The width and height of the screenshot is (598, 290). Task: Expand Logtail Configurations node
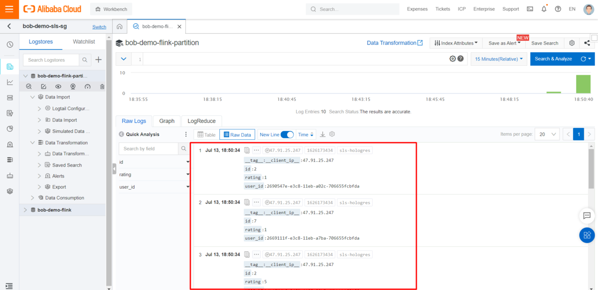coord(40,108)
